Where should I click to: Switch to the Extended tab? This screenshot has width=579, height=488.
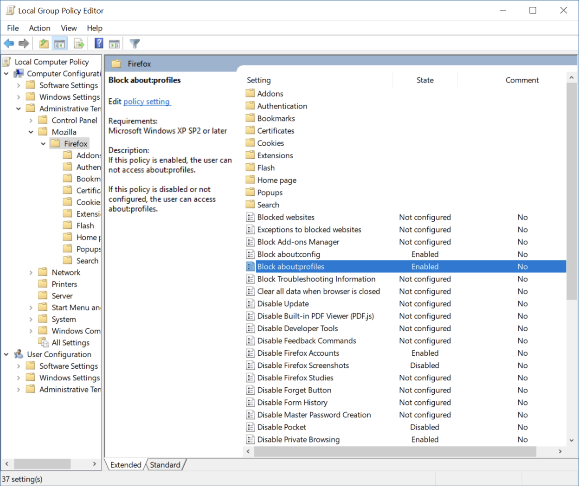coord(126,464)
